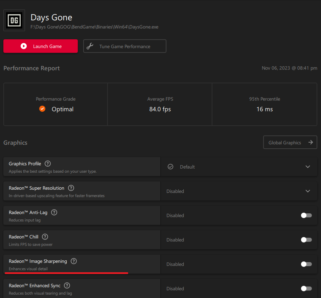Image resolution: width=321 pixels, height=298 pixels.
Task: Show help tooltip for Radeon Chill
Action: [45, 237]
